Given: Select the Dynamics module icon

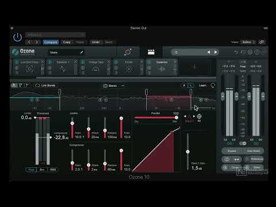Looking at the screenshot, I should tap(162, 69).
